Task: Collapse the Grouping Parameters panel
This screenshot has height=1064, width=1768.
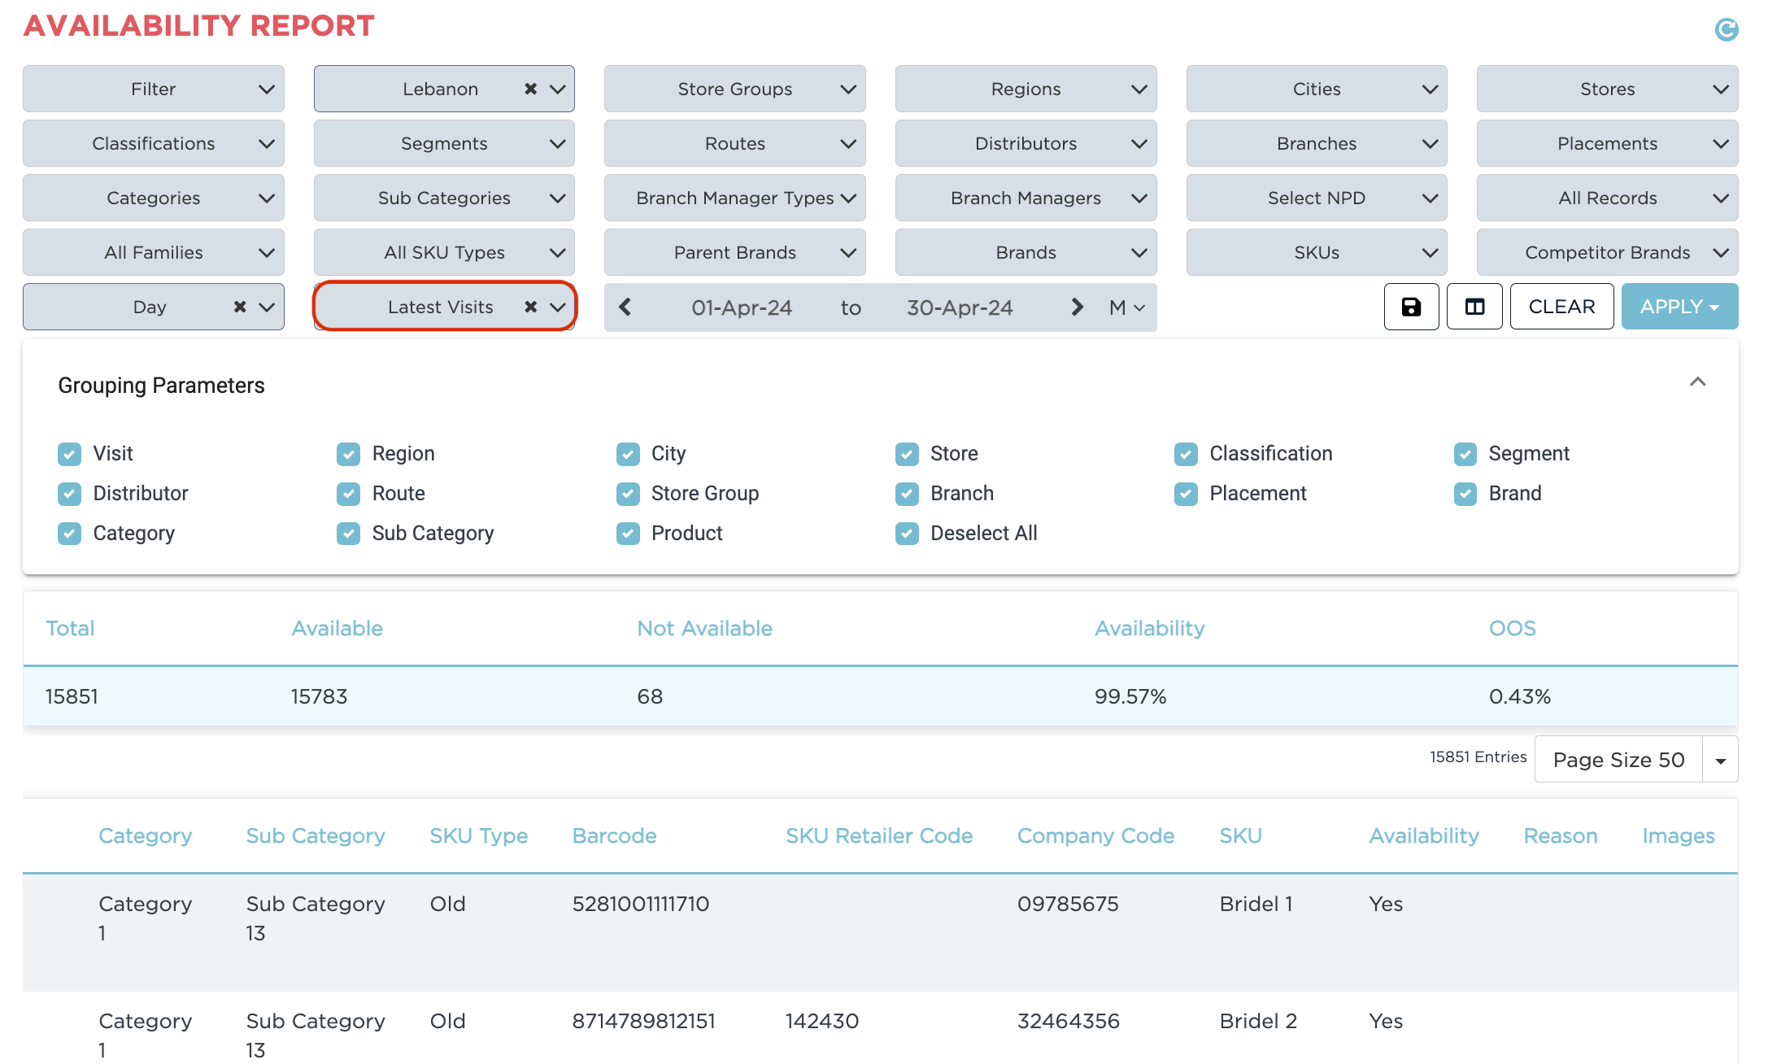Action: tap(1697, 382)
